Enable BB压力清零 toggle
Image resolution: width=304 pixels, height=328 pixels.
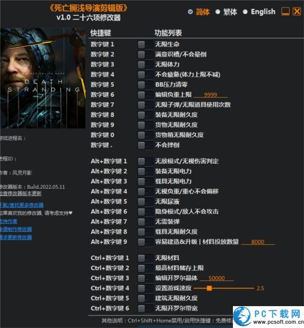click(145, 85)
